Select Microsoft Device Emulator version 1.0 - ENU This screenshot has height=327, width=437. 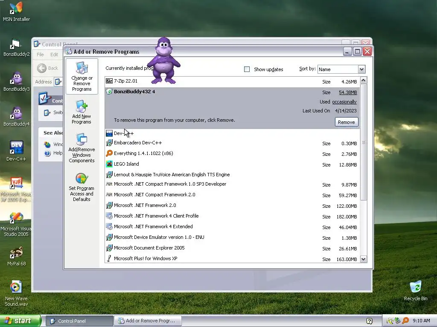point(233,238)
